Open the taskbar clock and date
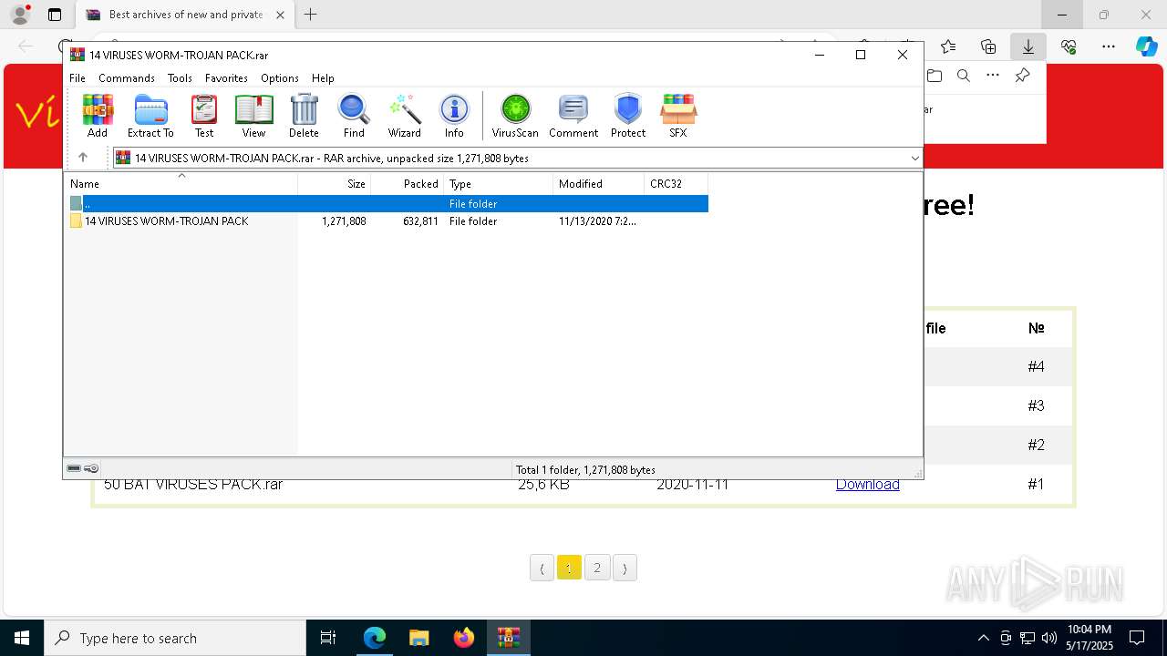 point(1090,638)
